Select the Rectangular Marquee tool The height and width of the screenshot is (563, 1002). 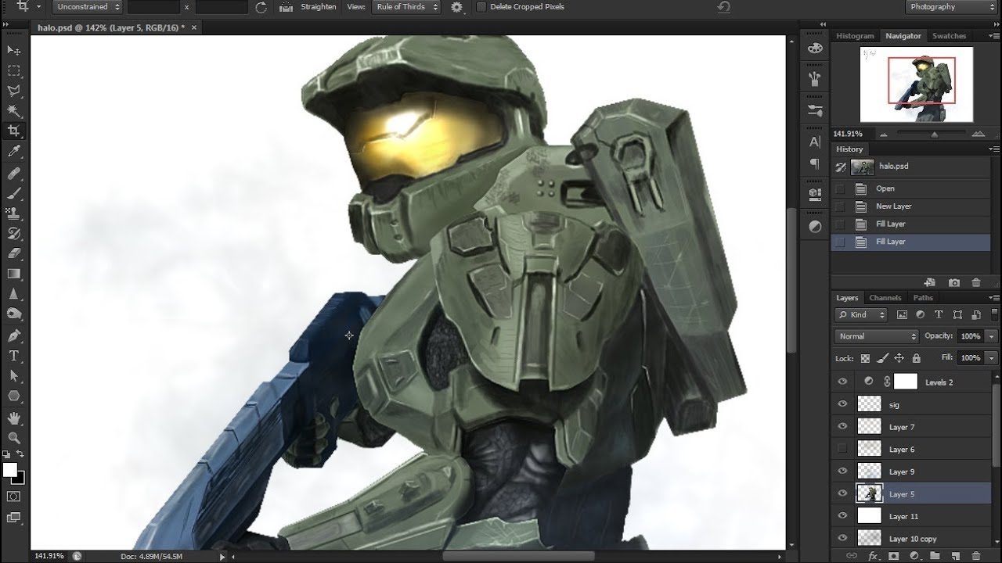coord(13,70)
